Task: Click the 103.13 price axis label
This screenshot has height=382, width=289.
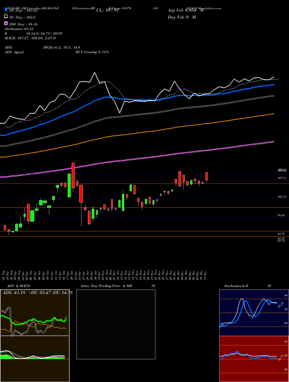Action: (x=281, y=197)
